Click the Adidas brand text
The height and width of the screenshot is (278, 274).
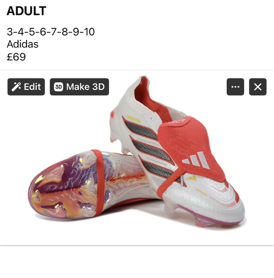(x=23, y=44)
